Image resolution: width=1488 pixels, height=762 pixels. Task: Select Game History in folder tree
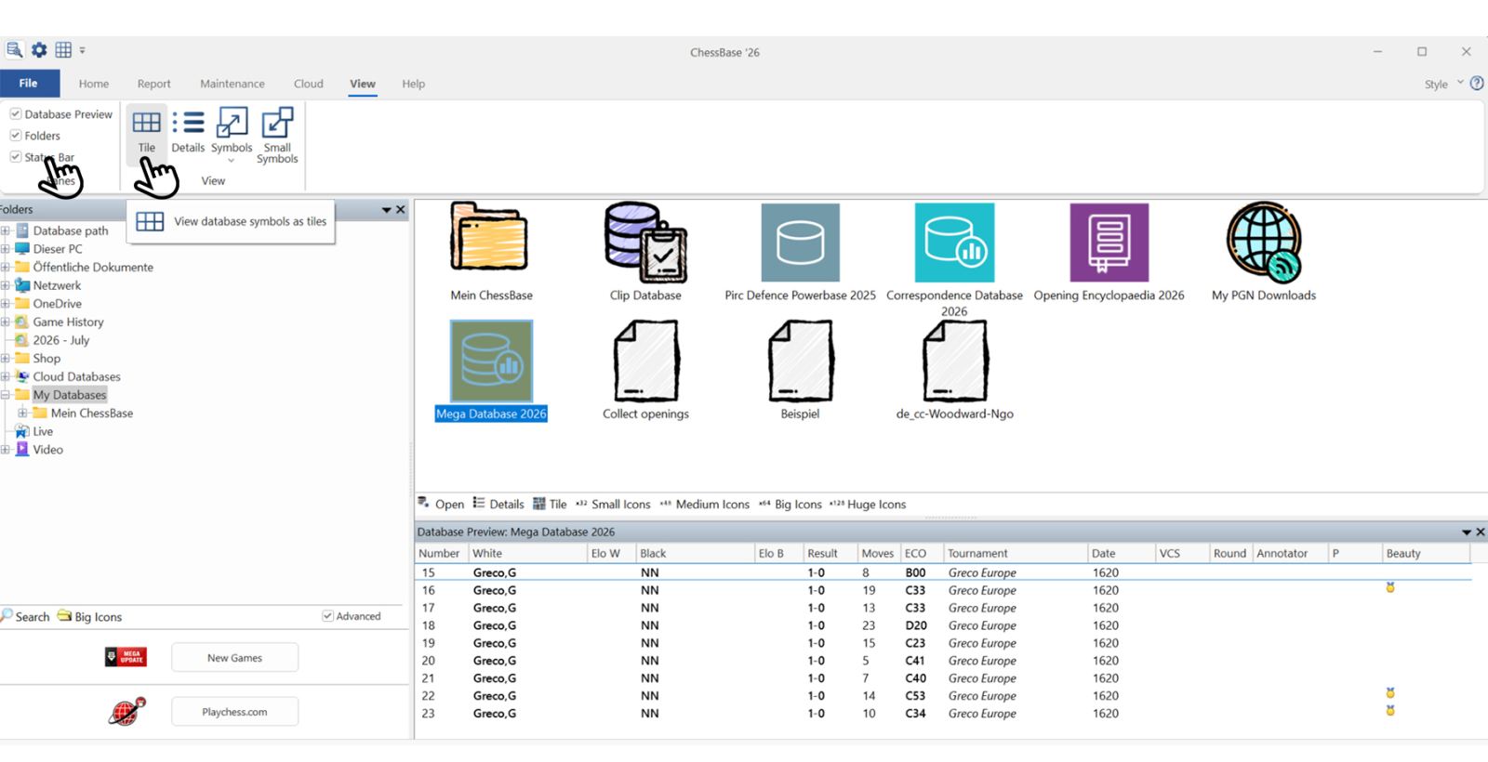(68, 322)
